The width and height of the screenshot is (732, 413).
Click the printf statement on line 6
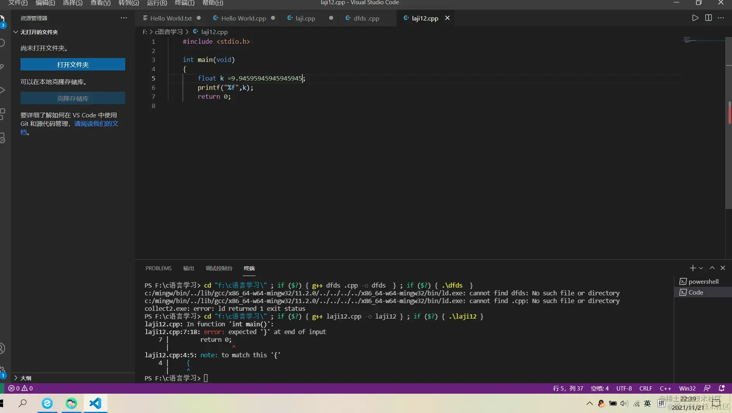point(225,87)
